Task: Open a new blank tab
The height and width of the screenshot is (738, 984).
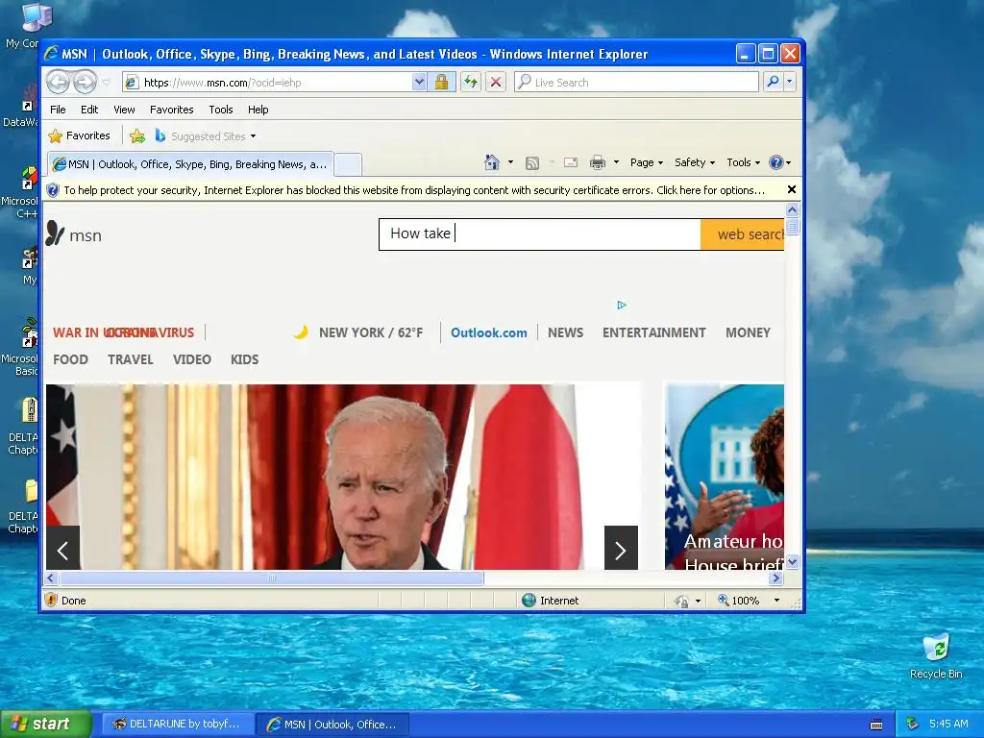Action: coord(348,165)
